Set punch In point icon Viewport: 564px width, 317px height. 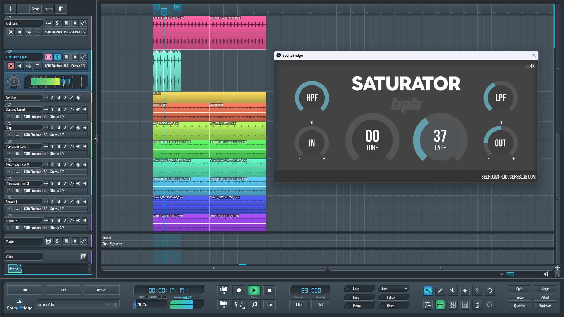point(224,290)
